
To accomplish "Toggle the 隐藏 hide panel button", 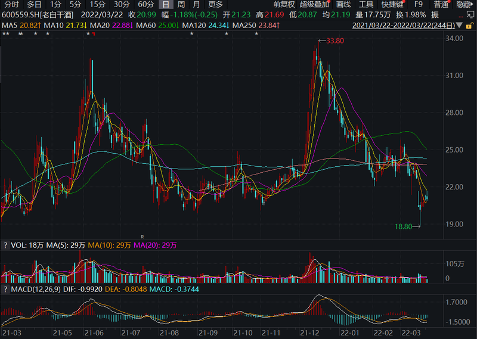I will [x=464, y=4].
